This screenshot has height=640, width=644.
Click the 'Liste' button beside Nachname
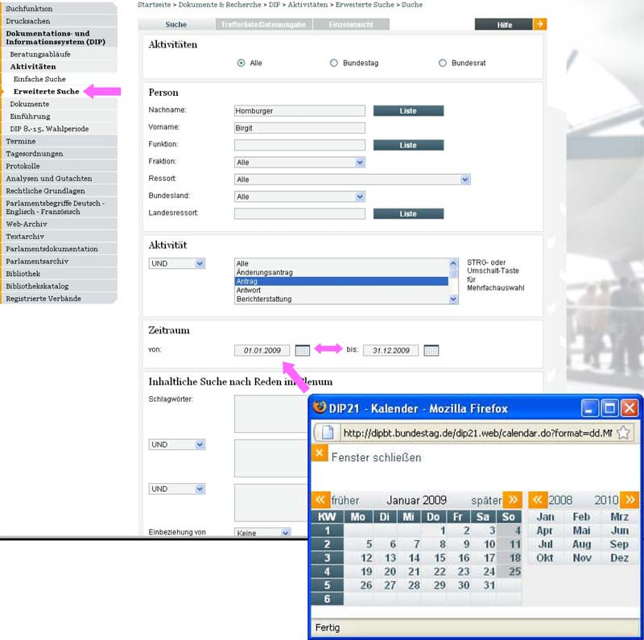point(408,111)
